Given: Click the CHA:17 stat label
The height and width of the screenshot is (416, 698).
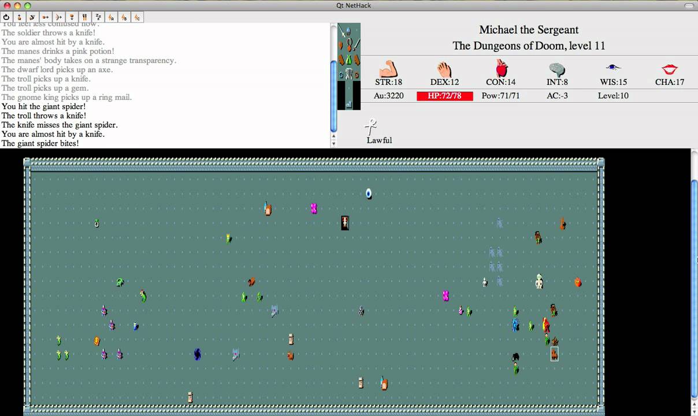Looking at the screenshot, I should click(670, 83).
